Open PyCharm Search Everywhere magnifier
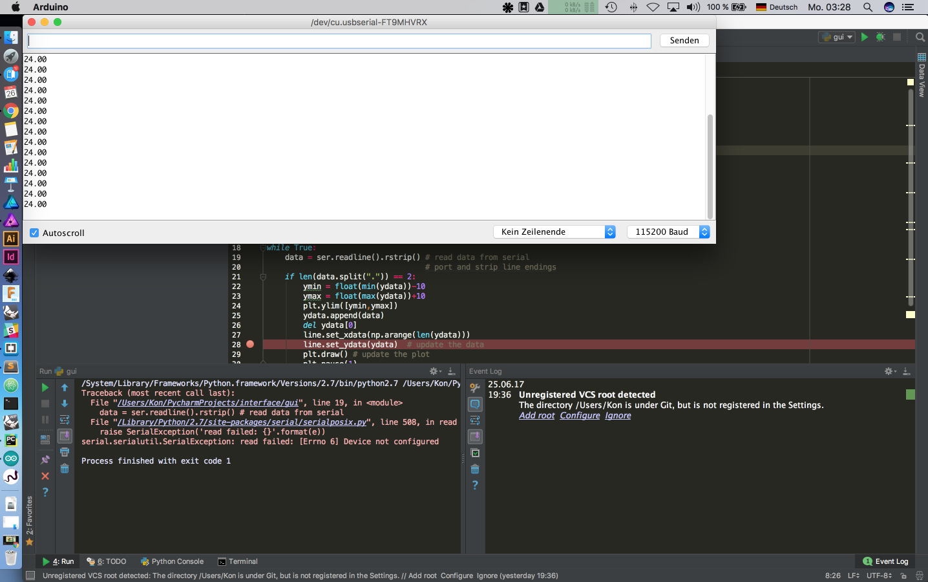Viewport: 928px width, 582px height. (920, 37)
